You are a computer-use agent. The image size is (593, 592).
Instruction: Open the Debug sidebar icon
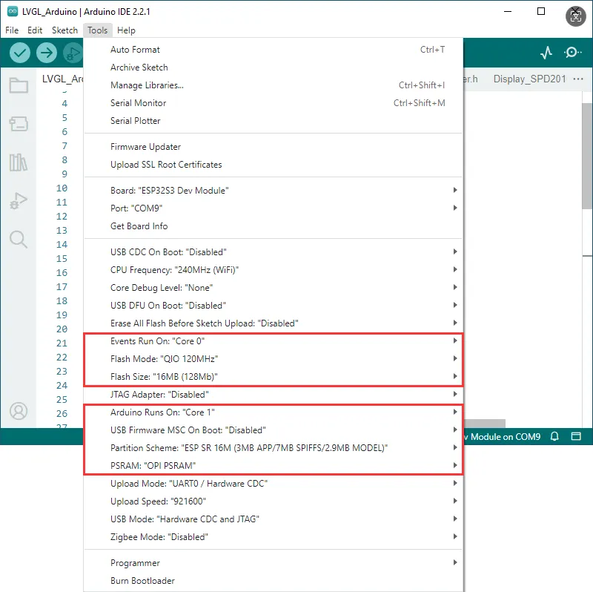(19, 200)
